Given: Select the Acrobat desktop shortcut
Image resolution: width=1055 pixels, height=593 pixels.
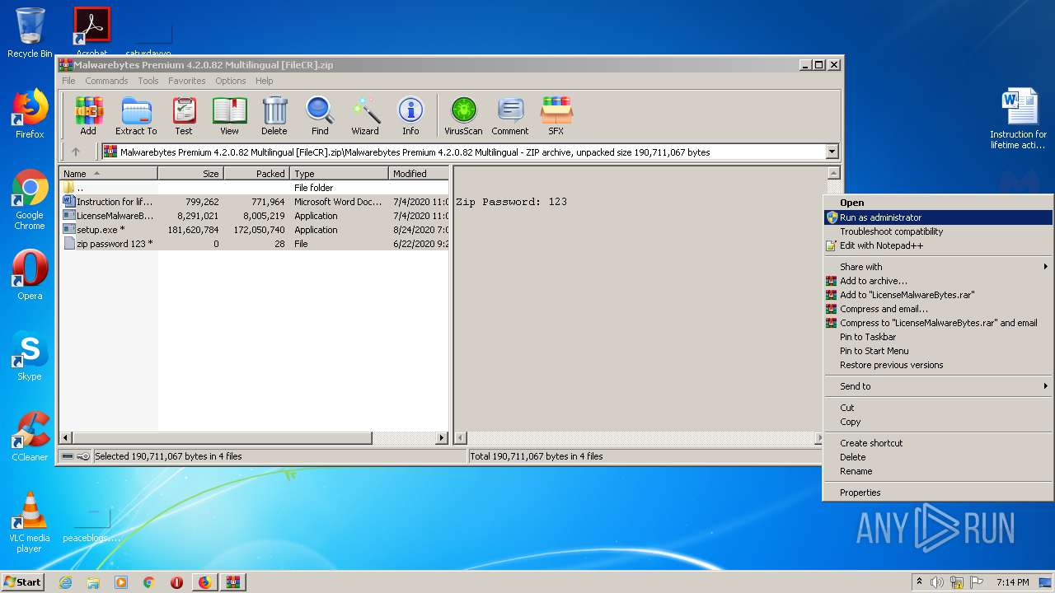Looking at the screenshot, I should click(x=91, y=31).
